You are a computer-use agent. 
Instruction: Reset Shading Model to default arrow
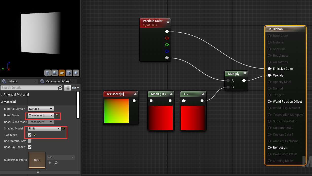click(63, 128)
